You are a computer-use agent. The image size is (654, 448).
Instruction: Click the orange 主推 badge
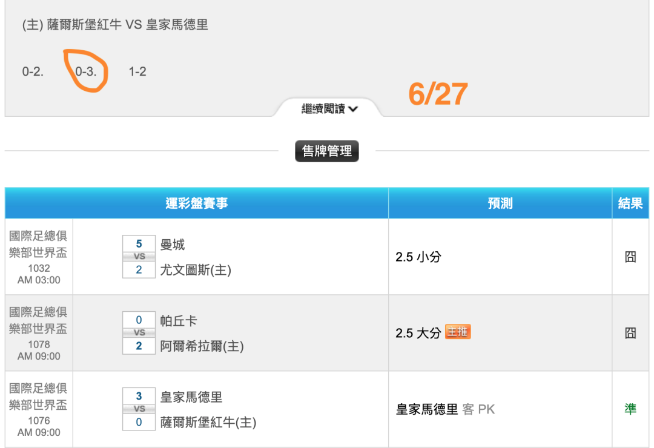pyautogui.click(x=458, y=332)
